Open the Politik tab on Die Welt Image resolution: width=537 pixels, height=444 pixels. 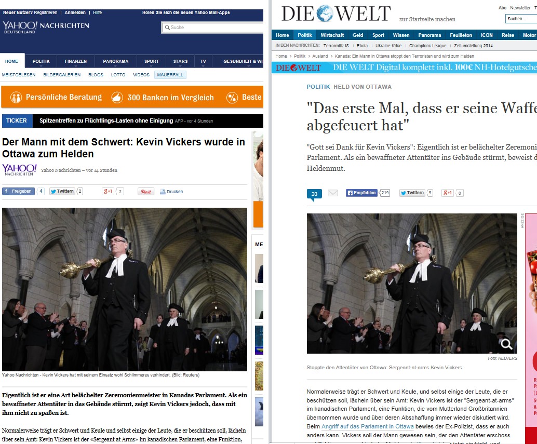pos(304,35)
